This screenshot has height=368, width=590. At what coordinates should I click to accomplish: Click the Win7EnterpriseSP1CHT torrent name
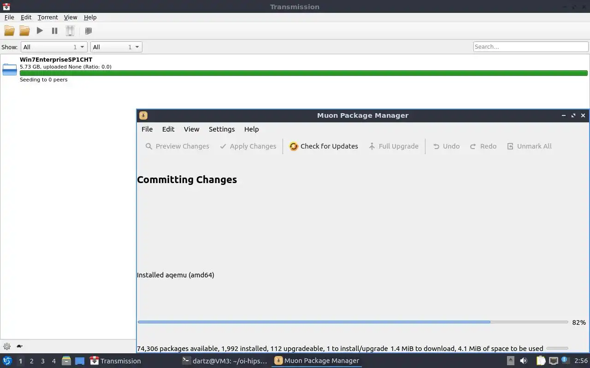tap(56, 59)
